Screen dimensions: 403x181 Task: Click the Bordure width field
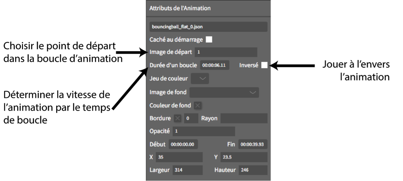[x=191, y=118]
